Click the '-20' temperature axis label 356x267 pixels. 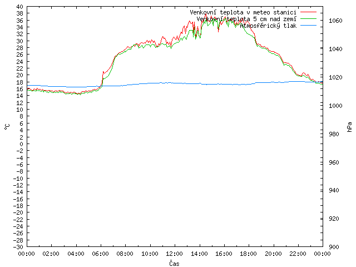tap(18, 212)
